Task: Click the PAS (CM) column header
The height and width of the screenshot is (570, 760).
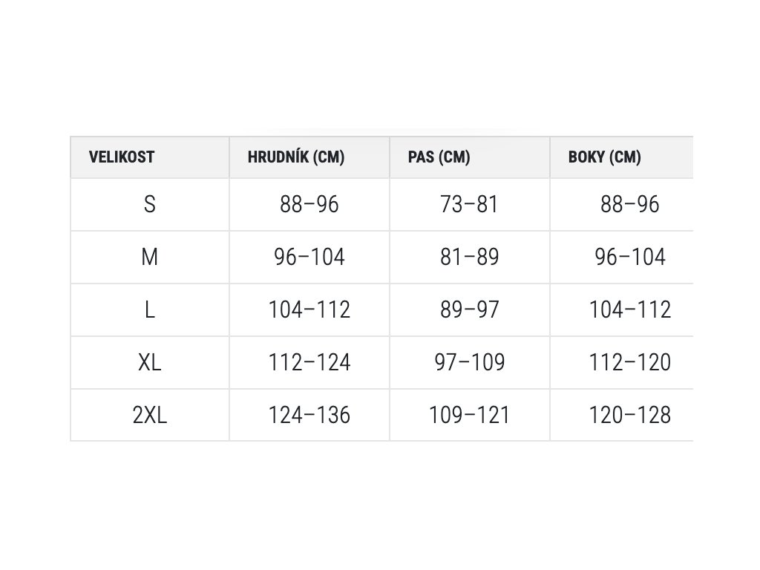Action: click(439, 157)
